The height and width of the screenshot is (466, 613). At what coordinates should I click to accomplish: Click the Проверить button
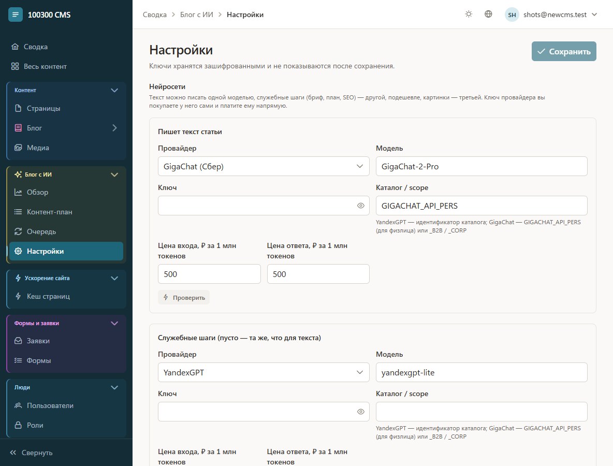(184, 298)
